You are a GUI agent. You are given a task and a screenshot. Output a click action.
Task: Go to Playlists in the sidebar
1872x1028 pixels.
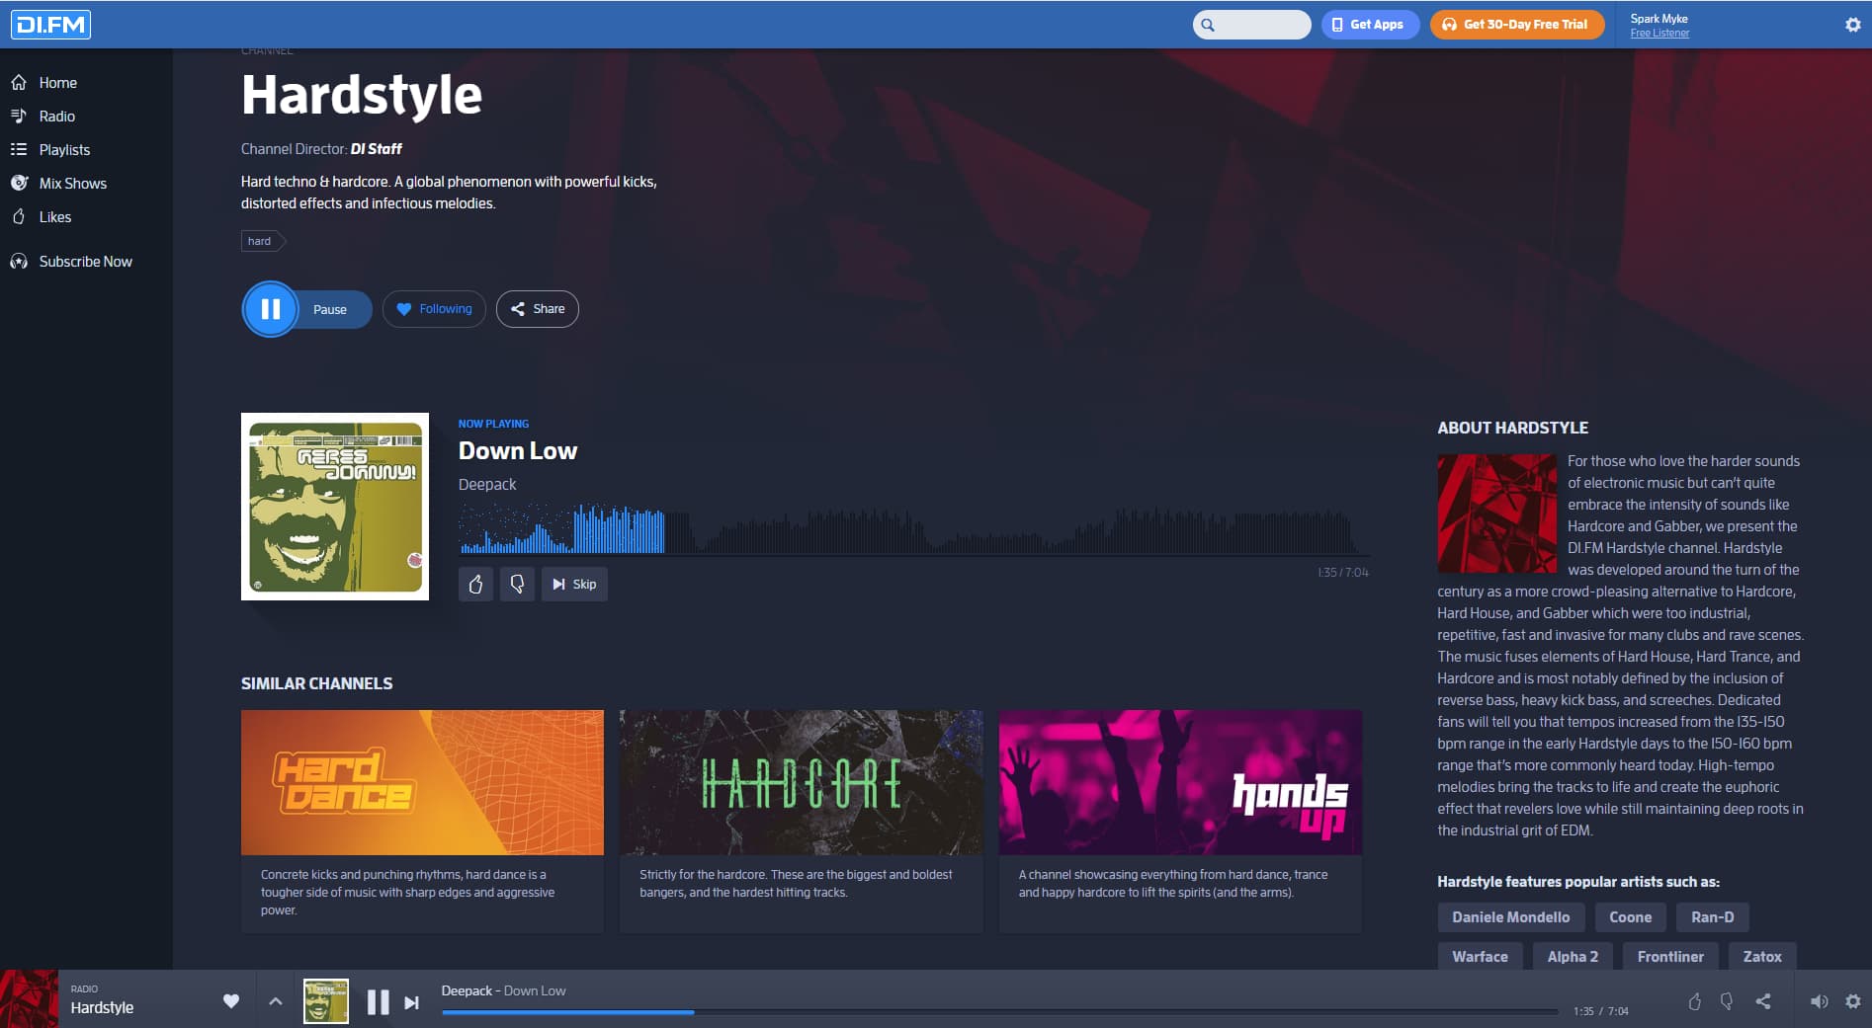[64, 150]
